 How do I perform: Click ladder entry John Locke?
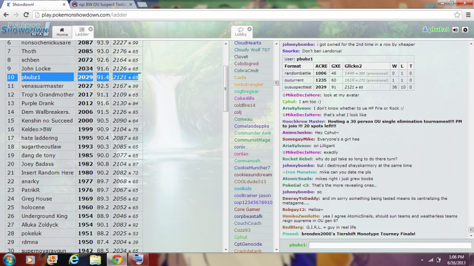coord(36,69)
